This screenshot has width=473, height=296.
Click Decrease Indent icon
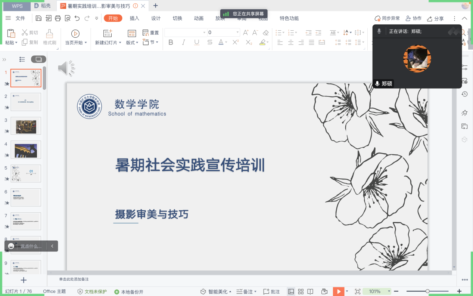coord(308,33)
